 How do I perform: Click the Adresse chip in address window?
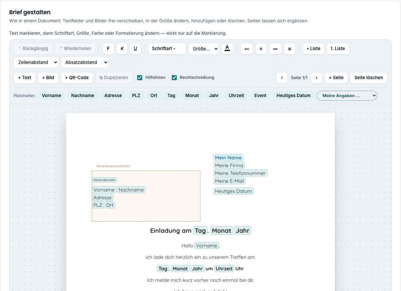tap(102, 198)
